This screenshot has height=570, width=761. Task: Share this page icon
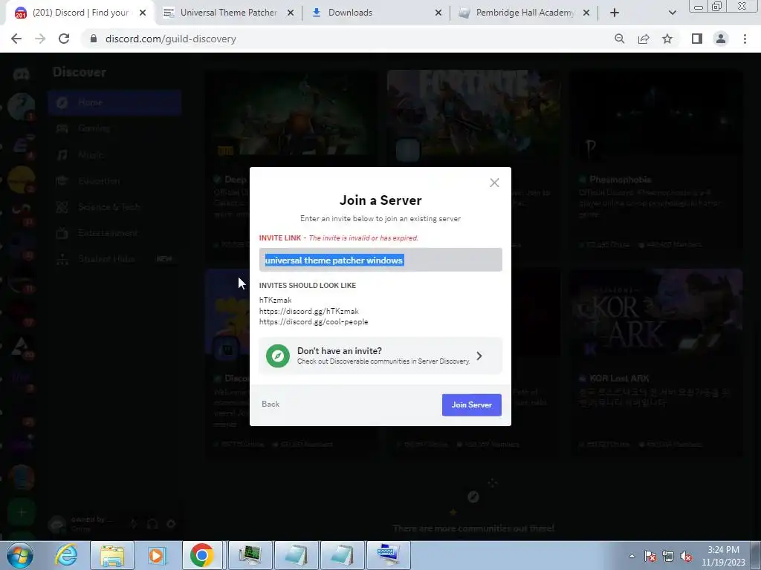[644, 39]
